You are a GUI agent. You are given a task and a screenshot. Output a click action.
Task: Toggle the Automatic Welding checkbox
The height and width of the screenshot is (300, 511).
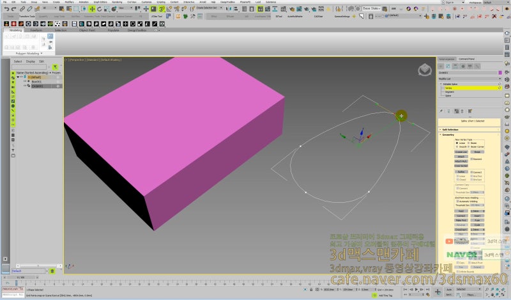[457, 201]
